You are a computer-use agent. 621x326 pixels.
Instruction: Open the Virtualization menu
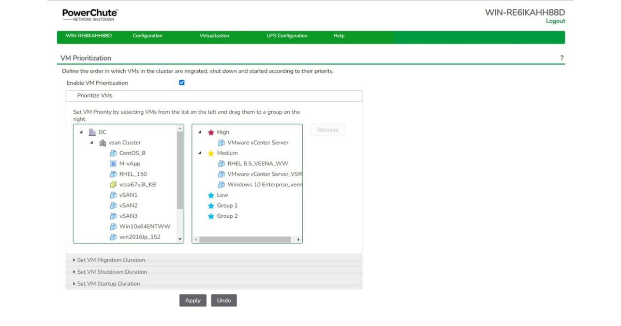pyautogui.click(x=214, y=36)
